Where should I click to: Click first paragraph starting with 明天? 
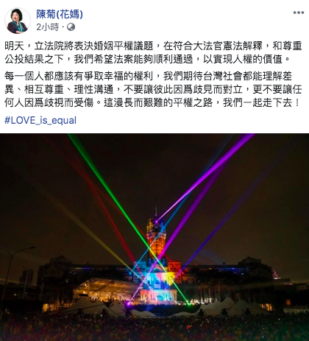click(x=153, y=52)
